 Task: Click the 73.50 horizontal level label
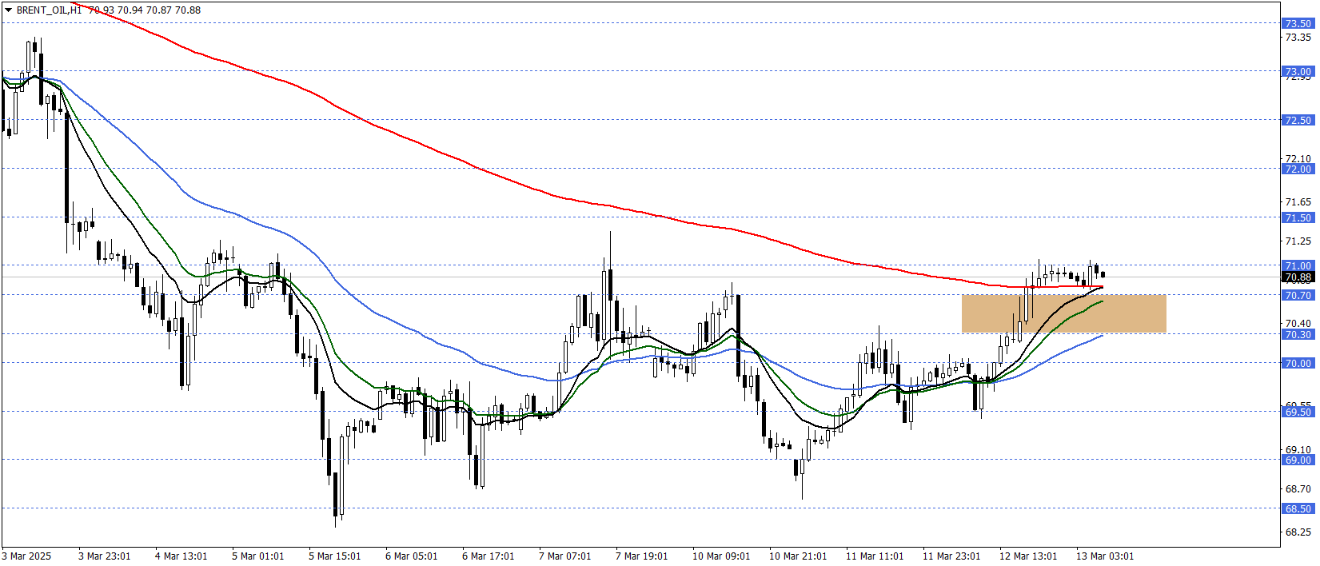(1298, 24)
